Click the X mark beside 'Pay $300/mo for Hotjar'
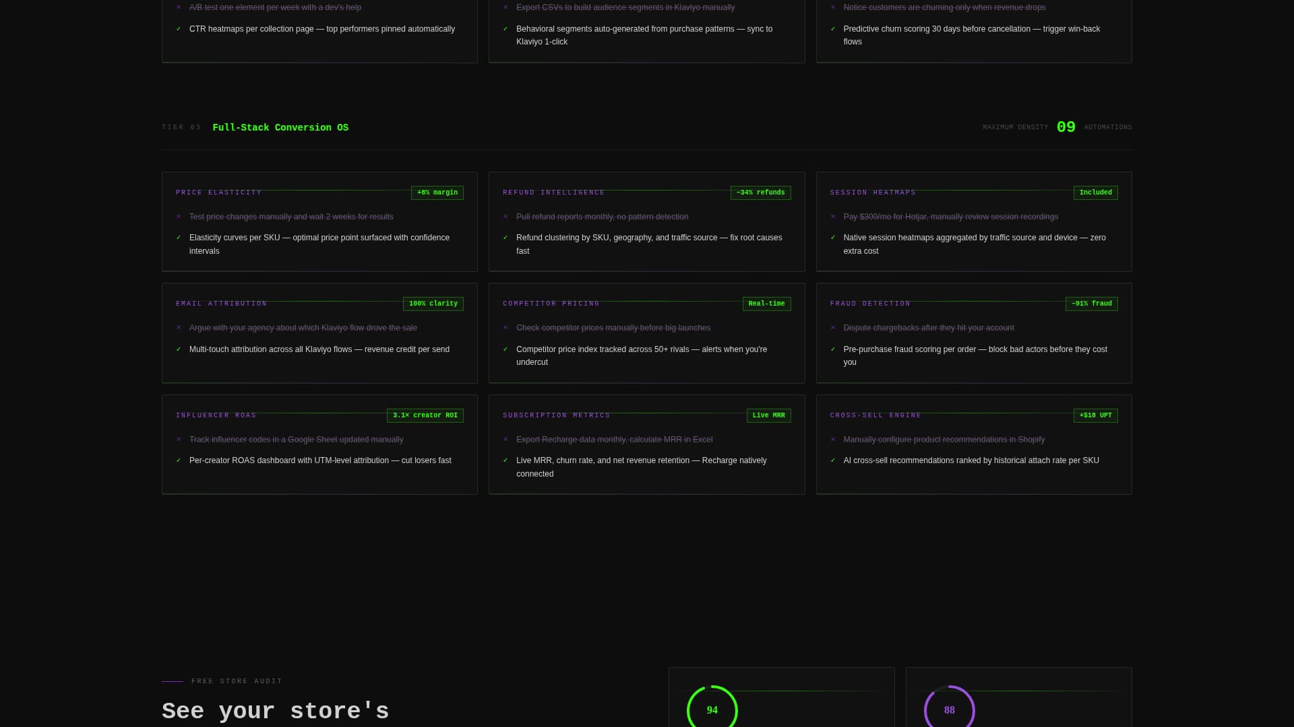Image resolution: width=1294 pixels, height=727 pixels. coord(833,217)
